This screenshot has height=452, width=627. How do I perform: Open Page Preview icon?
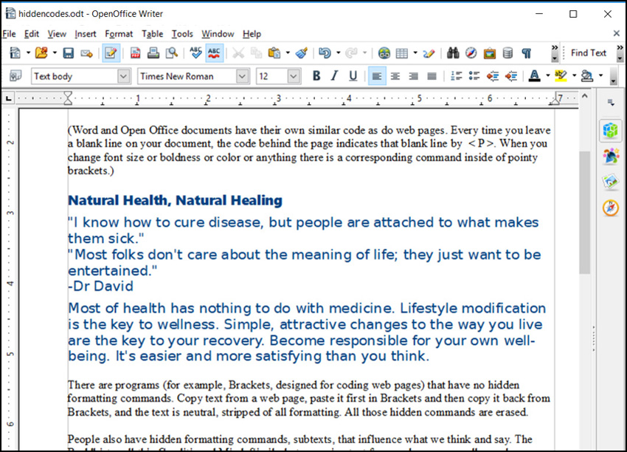point(172,53)
